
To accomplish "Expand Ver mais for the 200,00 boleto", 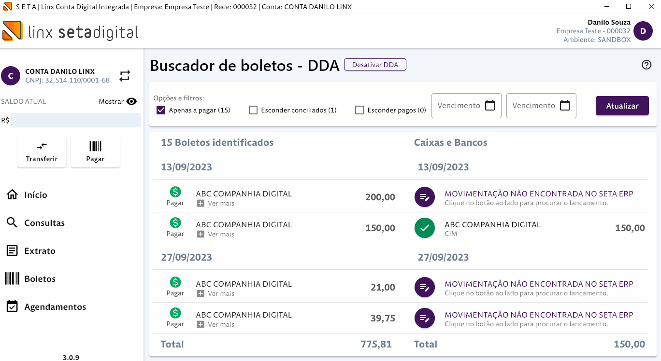I will pos(201,204).
